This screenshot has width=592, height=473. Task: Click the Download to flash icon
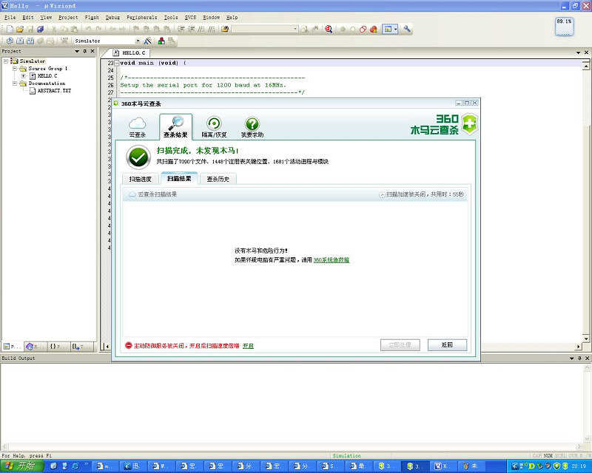pyautogui.click(x=64, y=41)
